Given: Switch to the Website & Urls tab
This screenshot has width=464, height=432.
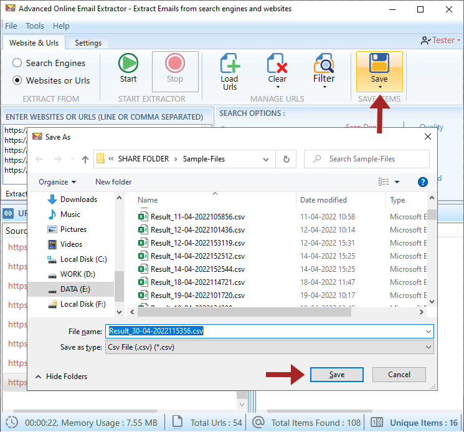Looking at the screenshot, I should [x=34, y=43].
